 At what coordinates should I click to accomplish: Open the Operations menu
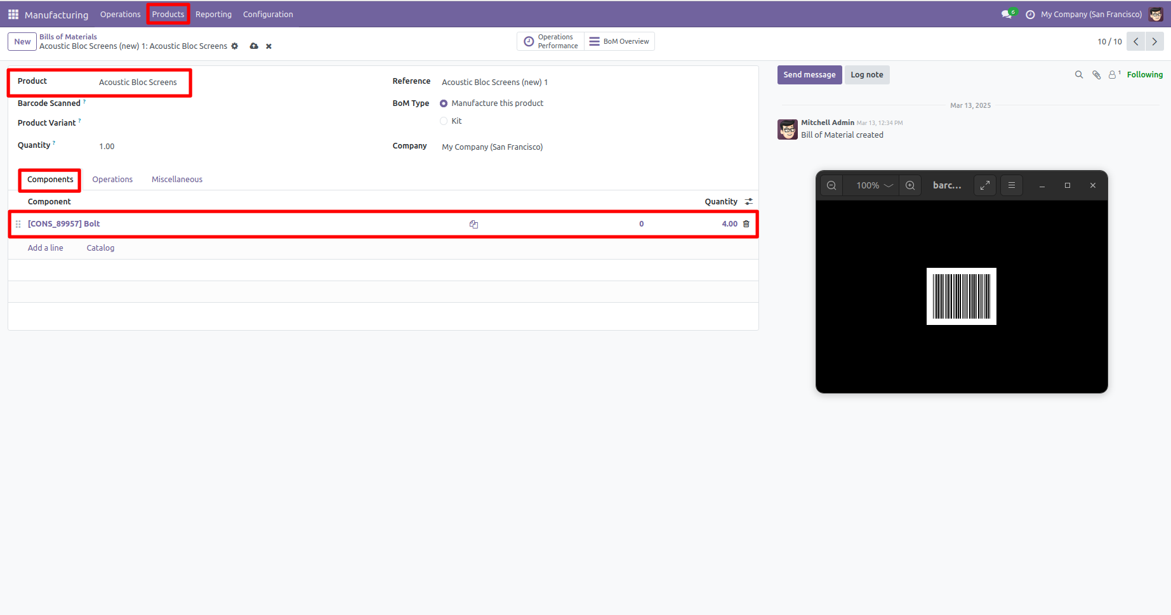120,14
